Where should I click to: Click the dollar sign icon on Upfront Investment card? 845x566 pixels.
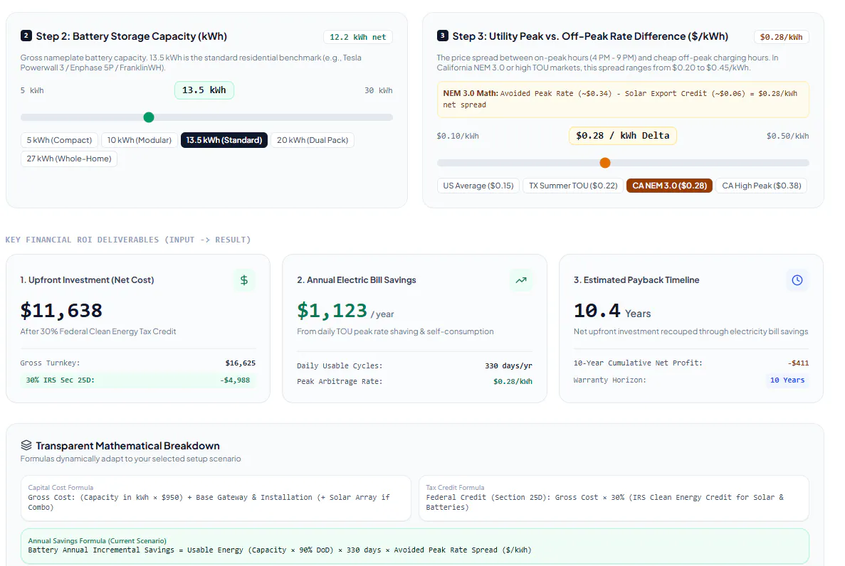click(244, 280)
